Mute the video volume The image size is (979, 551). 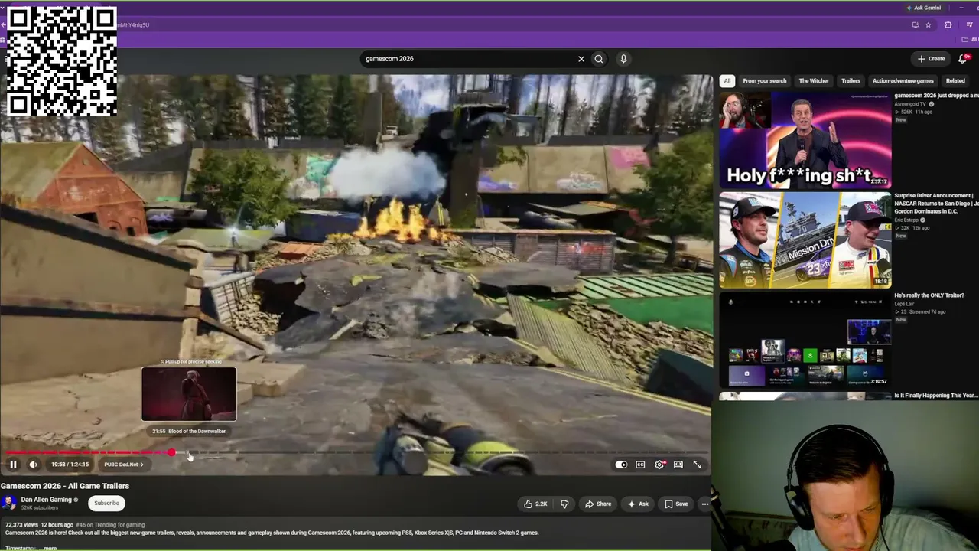click(33, 465)
